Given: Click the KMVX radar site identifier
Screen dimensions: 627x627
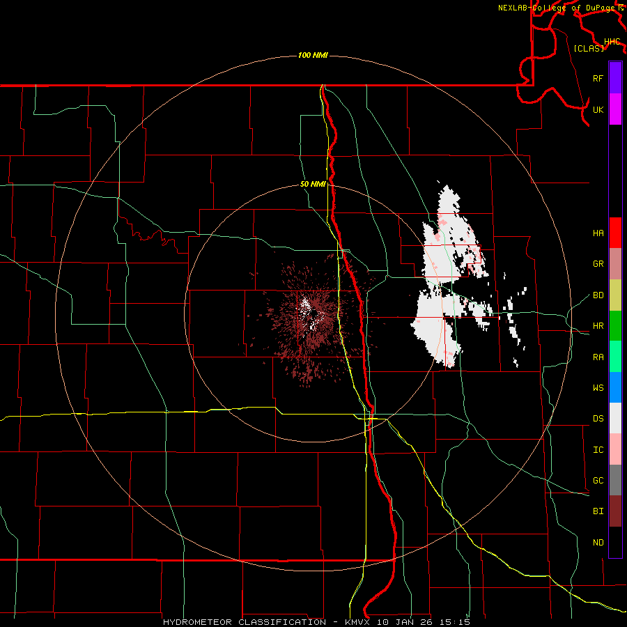Looking at the screenshot, I should coord(359,622).
